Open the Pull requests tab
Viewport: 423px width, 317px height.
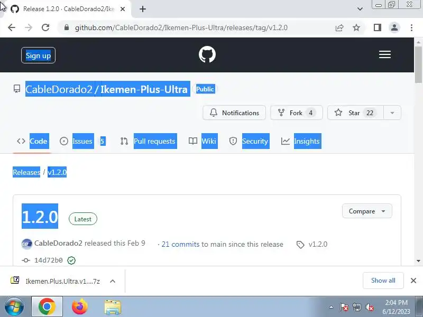tap(149, 141)
